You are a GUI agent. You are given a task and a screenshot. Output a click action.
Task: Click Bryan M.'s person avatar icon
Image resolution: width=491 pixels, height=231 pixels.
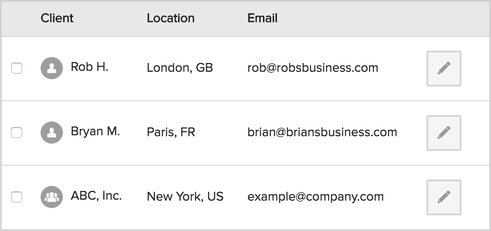52,133
